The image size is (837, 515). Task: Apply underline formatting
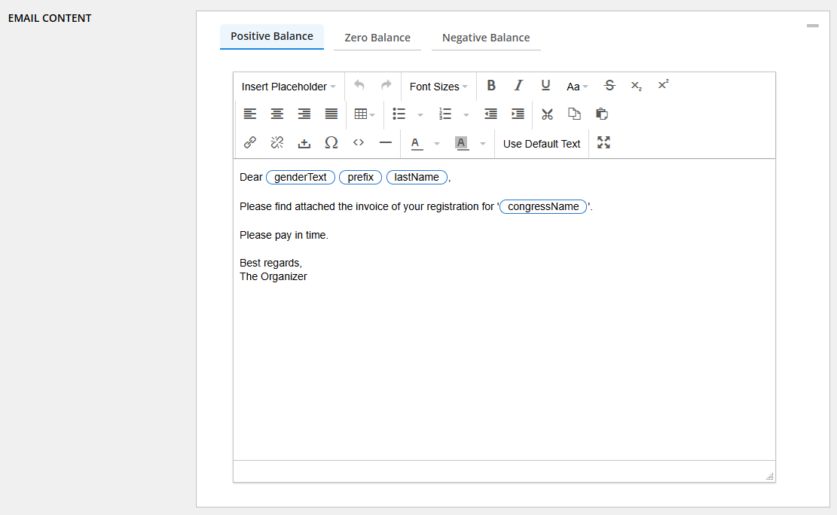545,86
